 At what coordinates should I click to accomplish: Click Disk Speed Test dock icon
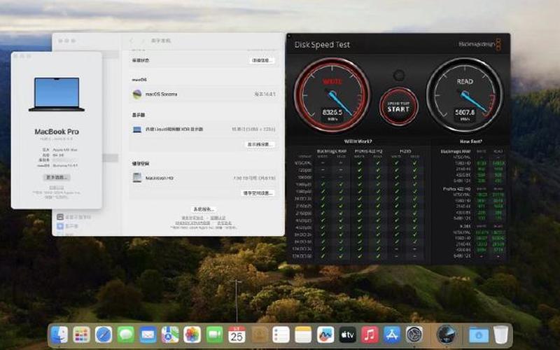click(447, 335)
